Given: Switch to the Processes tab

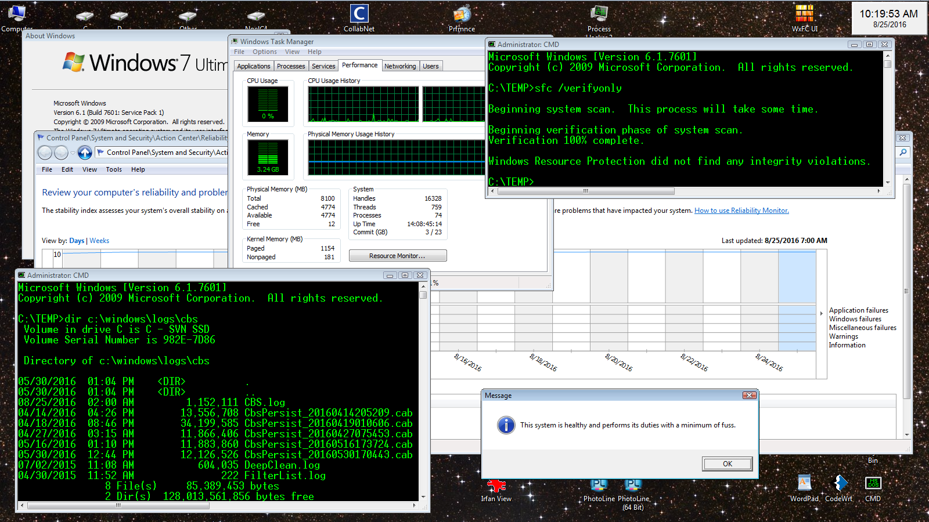Looking at the screenshot, I should 291,66.
